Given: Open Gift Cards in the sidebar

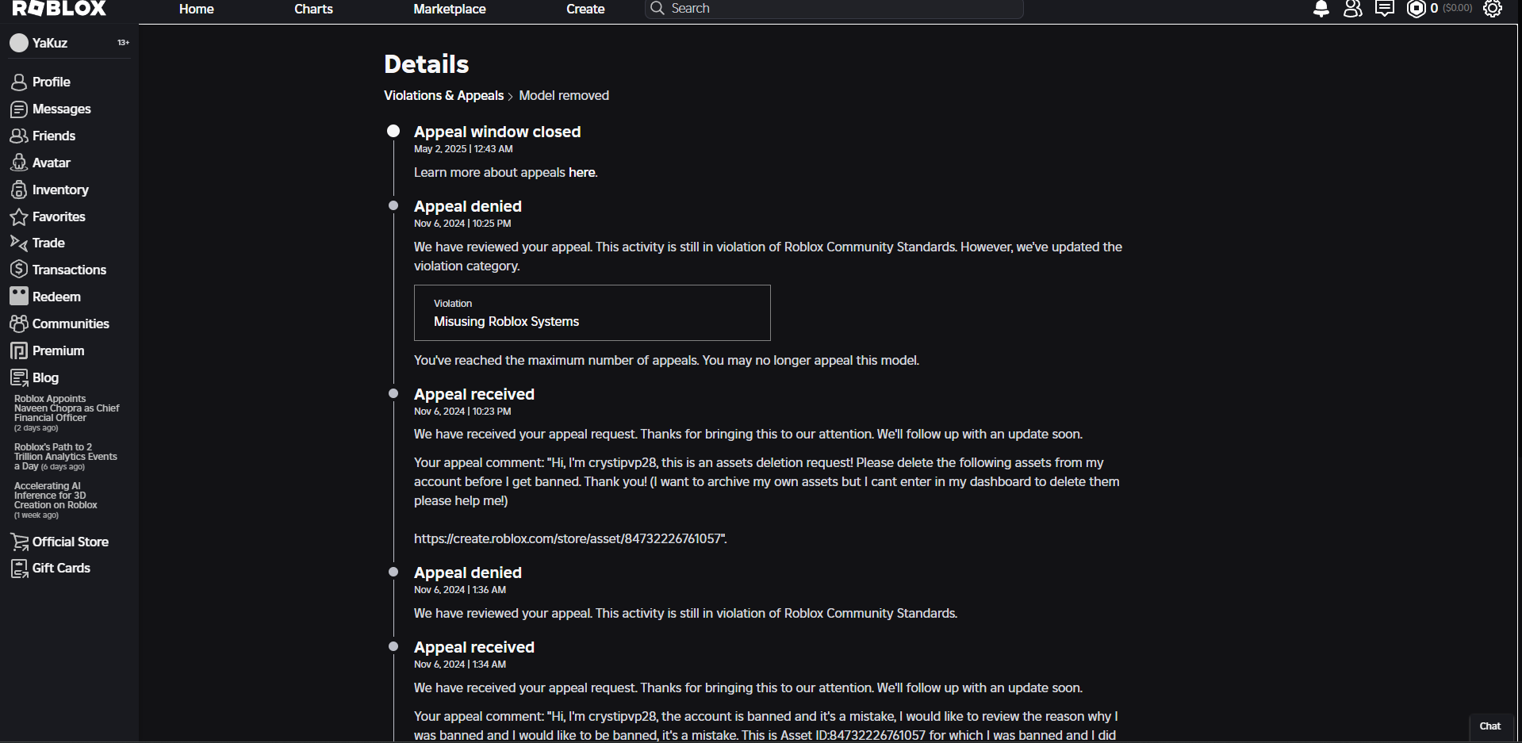Looking at the screenshot, I should coord(60,568).
